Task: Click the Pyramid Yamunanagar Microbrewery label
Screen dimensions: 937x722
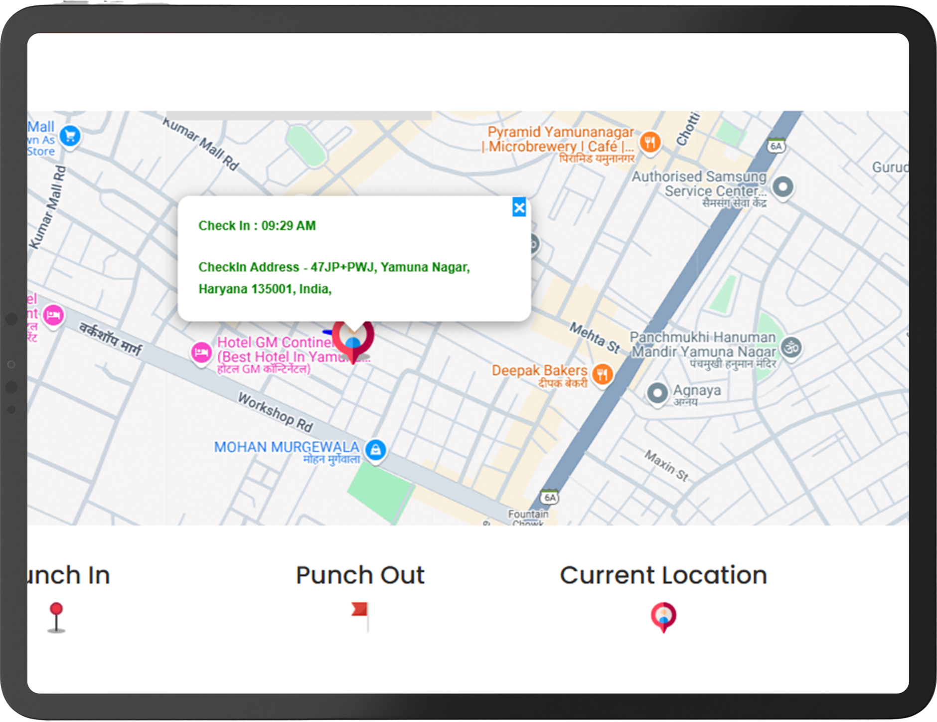Action: (558, 144)
